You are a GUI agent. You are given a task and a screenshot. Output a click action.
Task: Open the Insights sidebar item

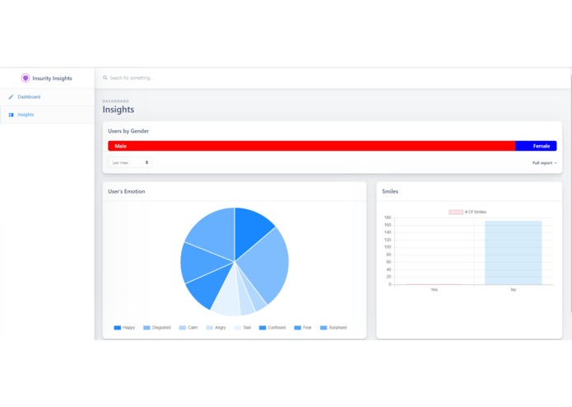pyautogui.click(x=47, y=115)
